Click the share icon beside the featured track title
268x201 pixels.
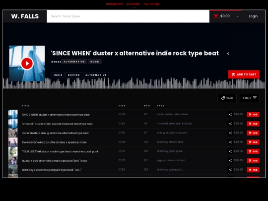[228, 54]
